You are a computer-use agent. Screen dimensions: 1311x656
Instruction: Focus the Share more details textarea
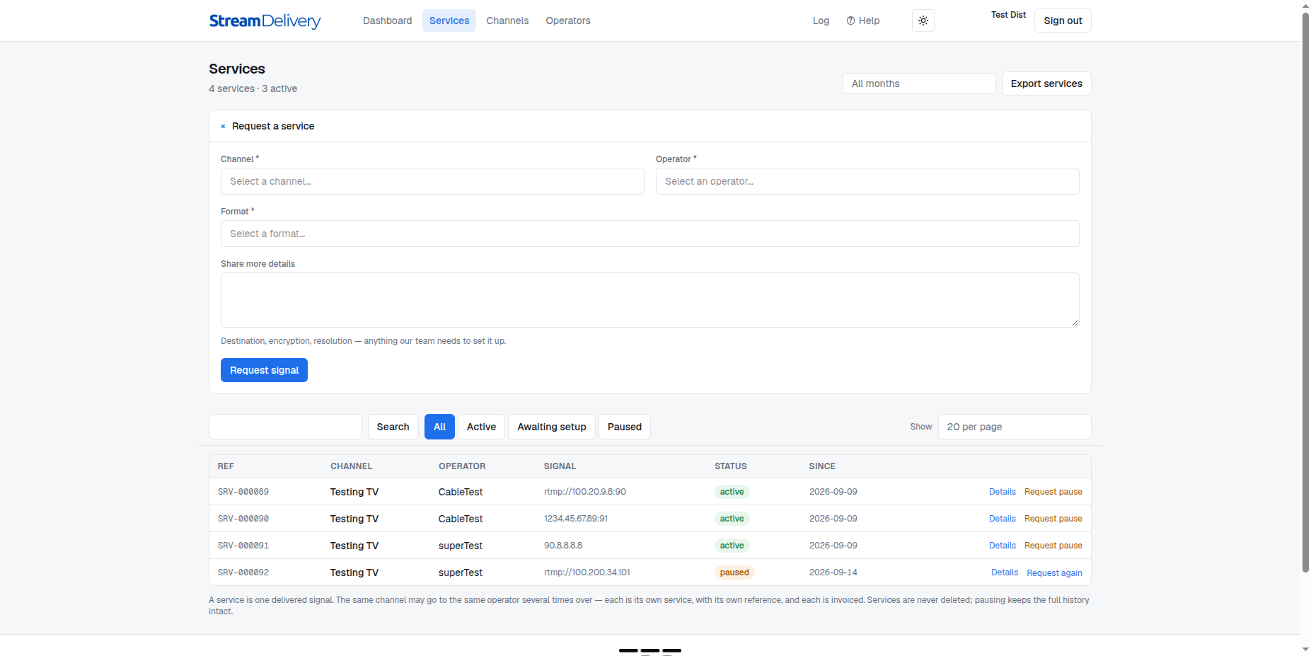(x=650, y=300)
